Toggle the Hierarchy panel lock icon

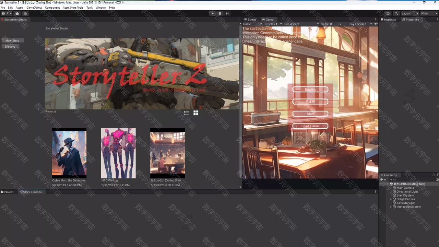[x=434, y=175]
